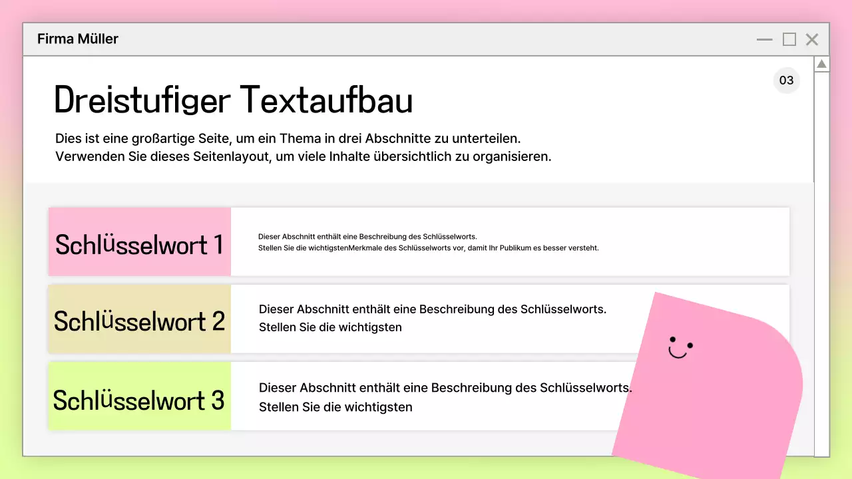852x479 pixels.
Task: Select the Schlüsselwort 2 beige label
Action: coord(139,321)
